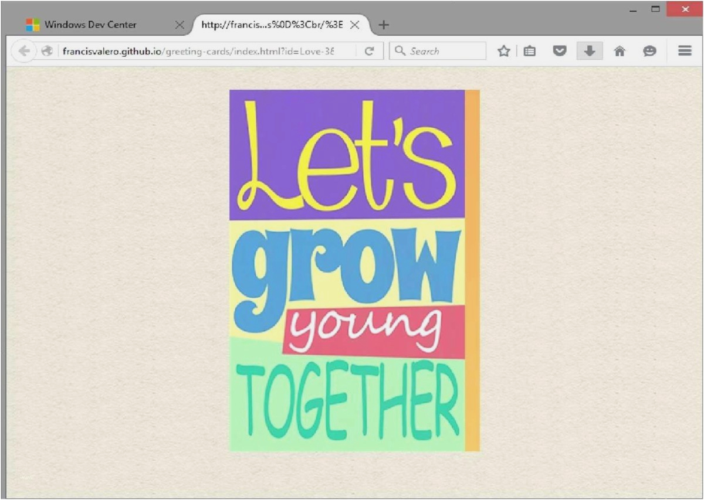Click into the Search box

point(438,51)
